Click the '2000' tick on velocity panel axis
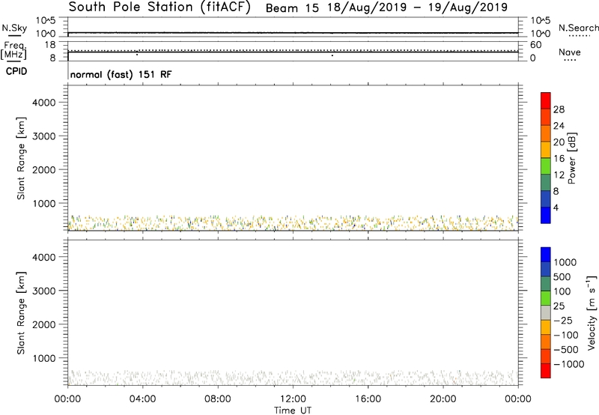The width and height of the screenshot is (599, 415). (44, 324)
